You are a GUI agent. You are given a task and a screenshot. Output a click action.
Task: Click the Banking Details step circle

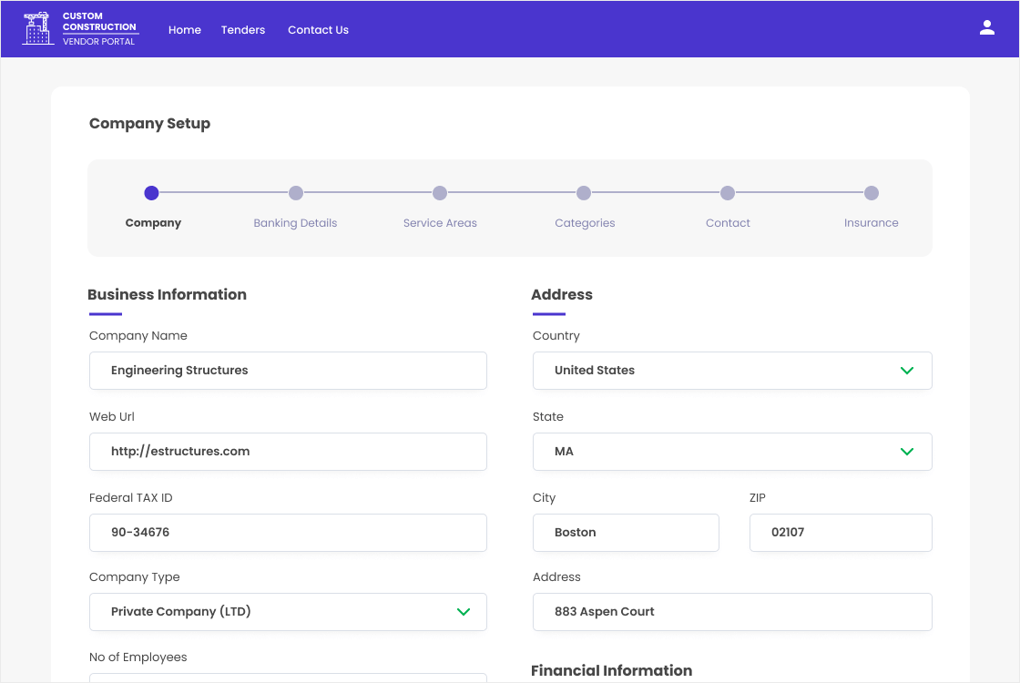(x=296, y=193)
